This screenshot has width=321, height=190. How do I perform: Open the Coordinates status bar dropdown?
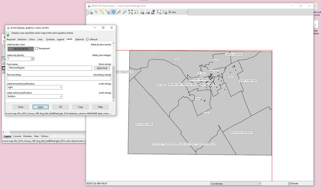[x=235, y=183]
